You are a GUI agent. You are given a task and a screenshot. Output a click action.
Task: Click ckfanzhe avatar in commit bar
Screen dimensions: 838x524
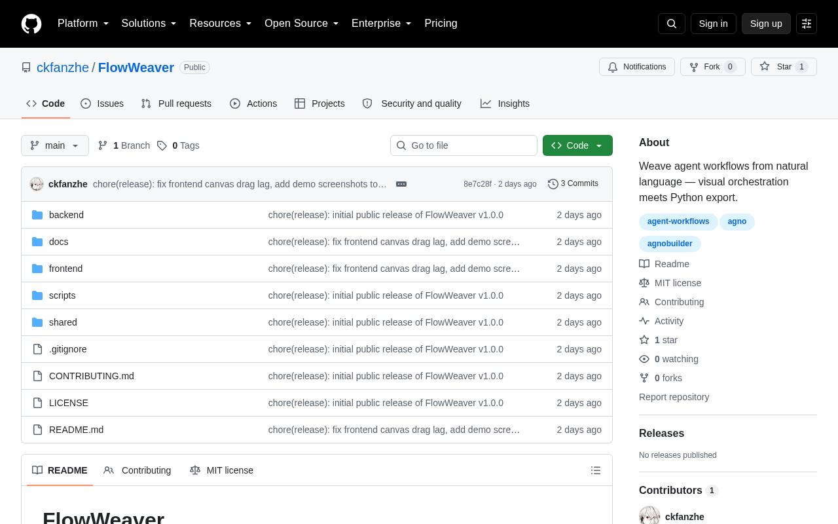pos(37,184)
